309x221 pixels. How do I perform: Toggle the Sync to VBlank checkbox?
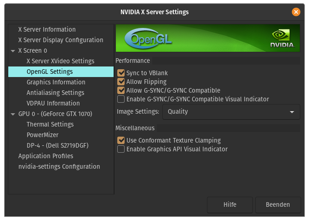click(121, 73)
